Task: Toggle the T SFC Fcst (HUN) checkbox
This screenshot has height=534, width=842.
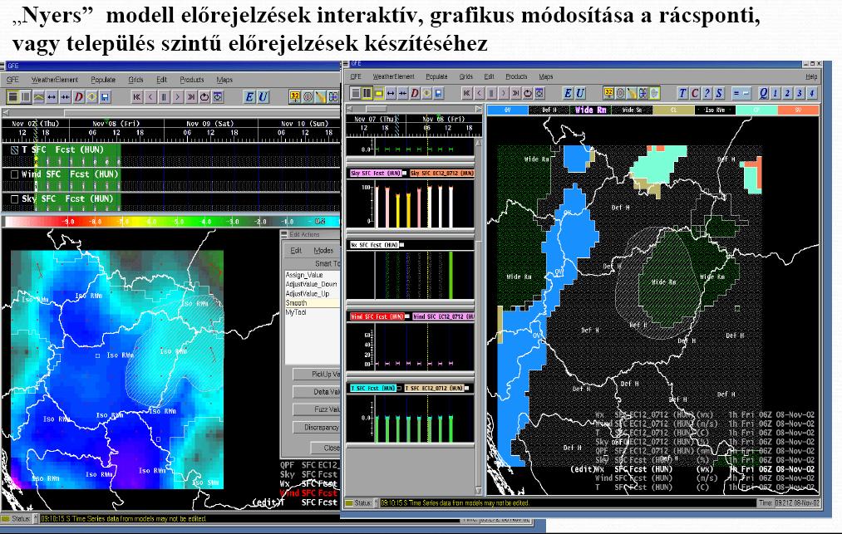Action: tap(14, 150)
